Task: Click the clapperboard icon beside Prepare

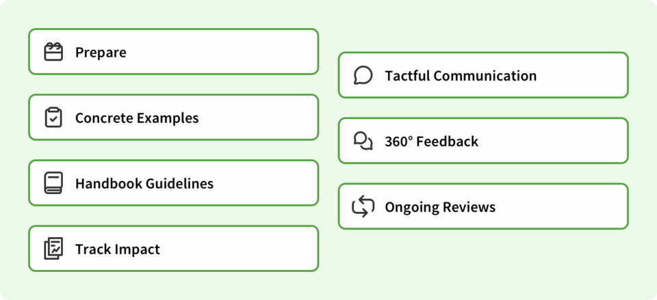Action: coord(53,52)
